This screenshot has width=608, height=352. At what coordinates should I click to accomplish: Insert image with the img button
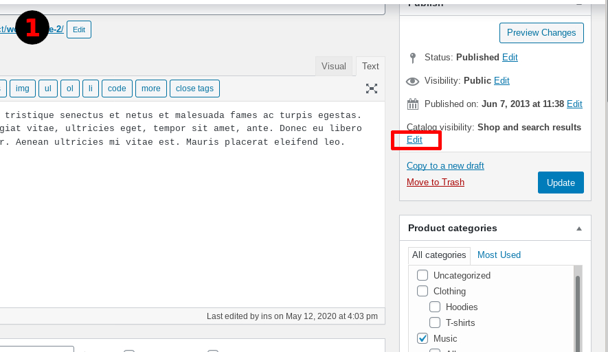23,89
